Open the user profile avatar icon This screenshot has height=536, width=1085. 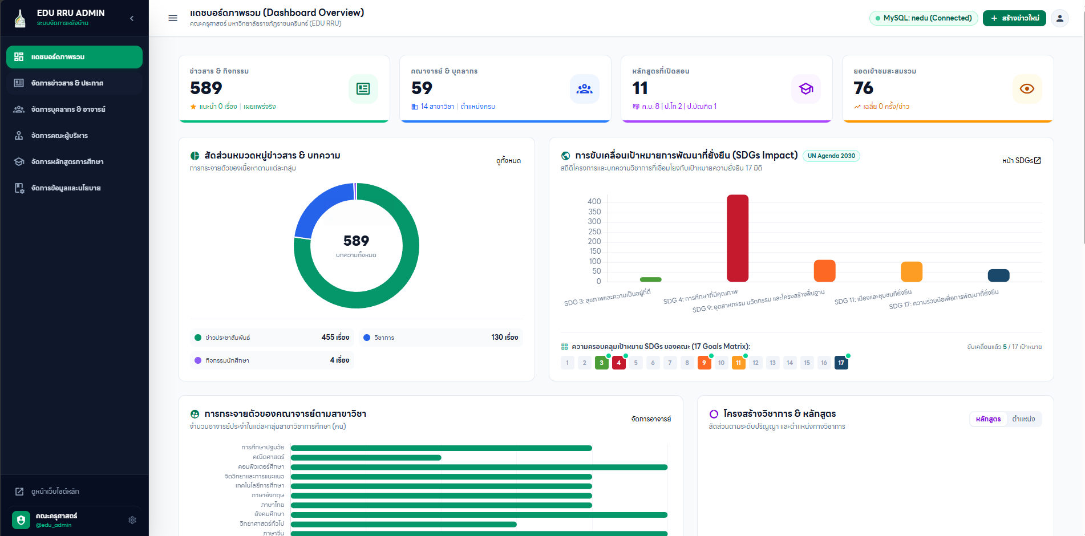1060,18
